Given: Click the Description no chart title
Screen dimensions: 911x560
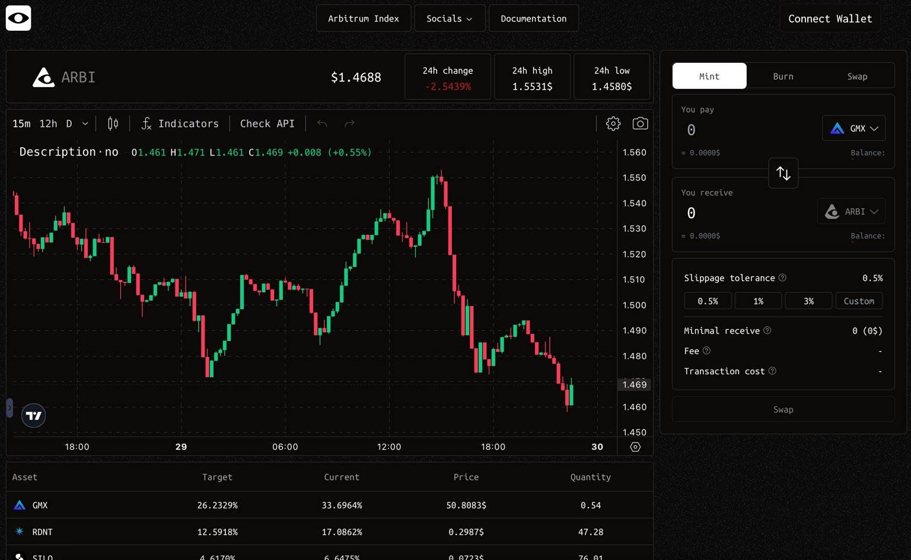Looking at the screenshot, I should [69, 152].
